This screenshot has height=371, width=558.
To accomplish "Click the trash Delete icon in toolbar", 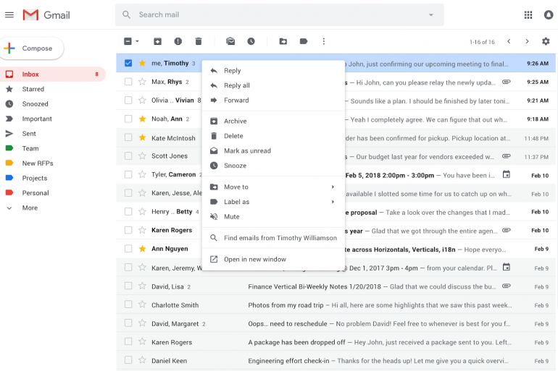I will tap(199, 41).
